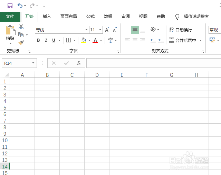
Task: Activate the Format Painter brush
Action: (21, 43)
